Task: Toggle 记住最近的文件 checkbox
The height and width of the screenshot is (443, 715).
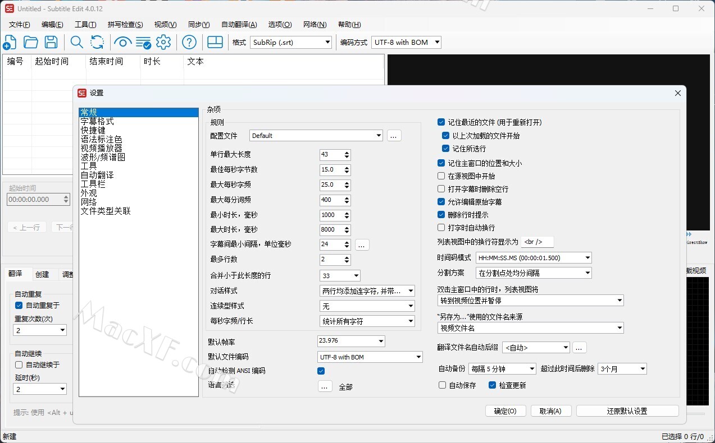Action: click(x=441, y=122)
